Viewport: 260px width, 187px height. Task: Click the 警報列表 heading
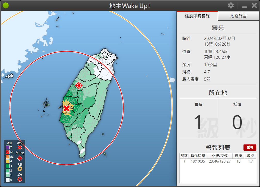218,147
